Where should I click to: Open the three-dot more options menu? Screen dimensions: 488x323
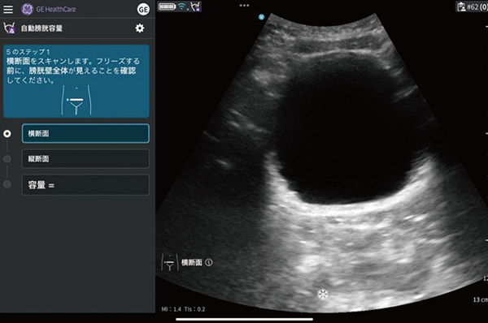(244, 6)
